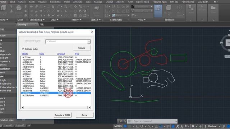Add a new drawing tab with plus icon
230x129 pixels.
(x=42, y=25)
